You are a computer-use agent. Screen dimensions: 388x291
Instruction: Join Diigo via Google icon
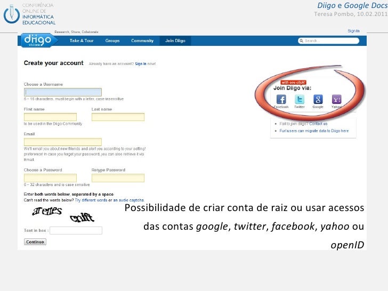coord(318,99)
